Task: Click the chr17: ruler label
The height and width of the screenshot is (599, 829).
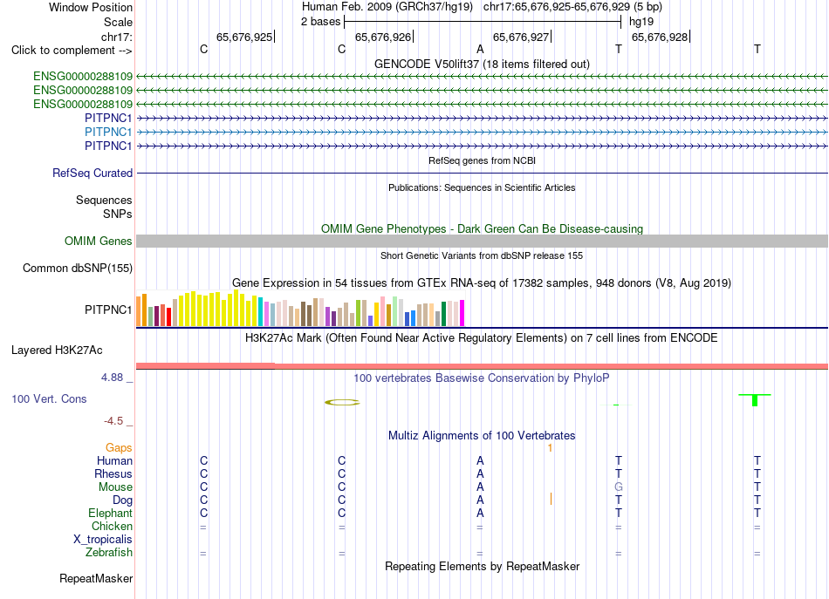Action: coord(116,37)
